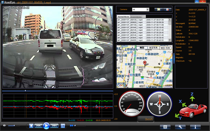Skip to the previous movie file
The height and width of the screenshot is (131, 210).
point(38,126)
